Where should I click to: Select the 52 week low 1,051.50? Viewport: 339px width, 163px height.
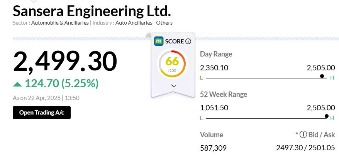(214, 108)
